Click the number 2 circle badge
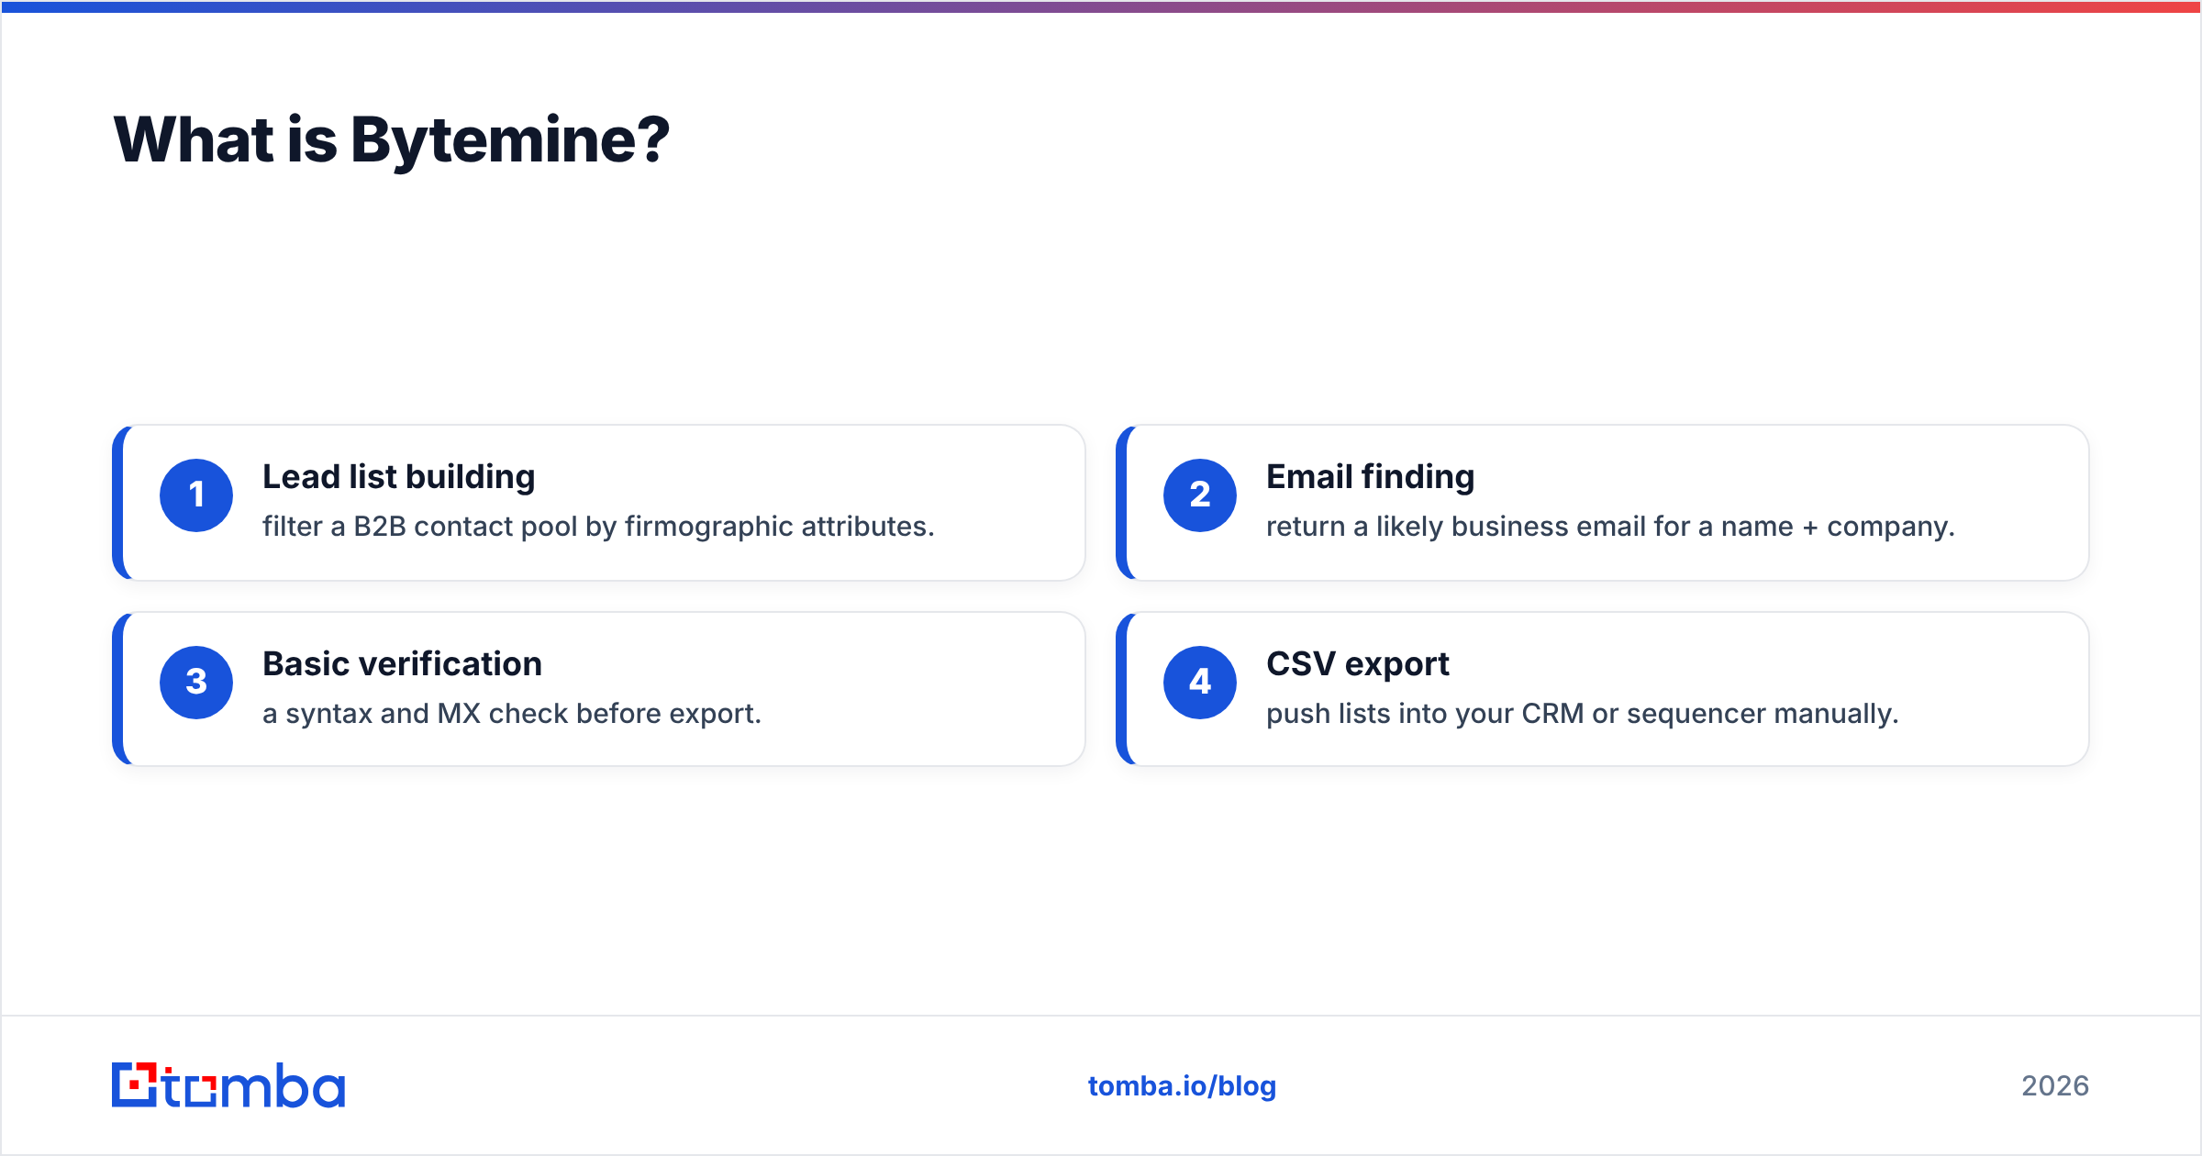 [x=1200, y=495]
